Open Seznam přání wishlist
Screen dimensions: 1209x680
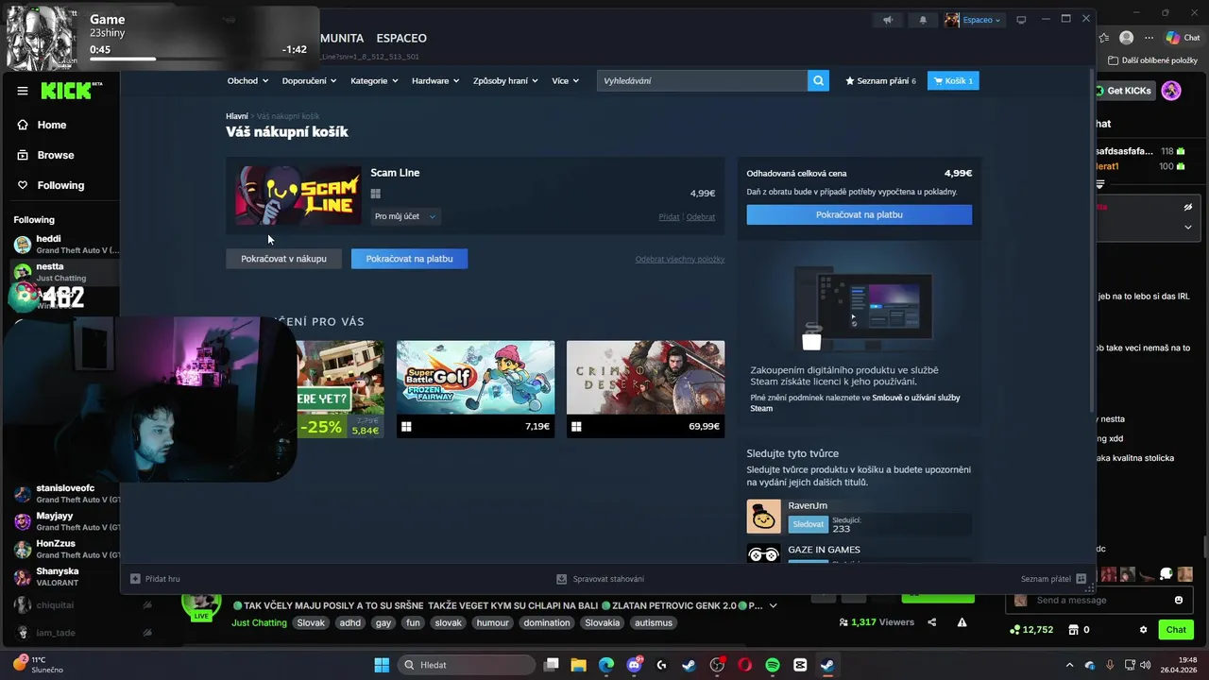point(881,80)
